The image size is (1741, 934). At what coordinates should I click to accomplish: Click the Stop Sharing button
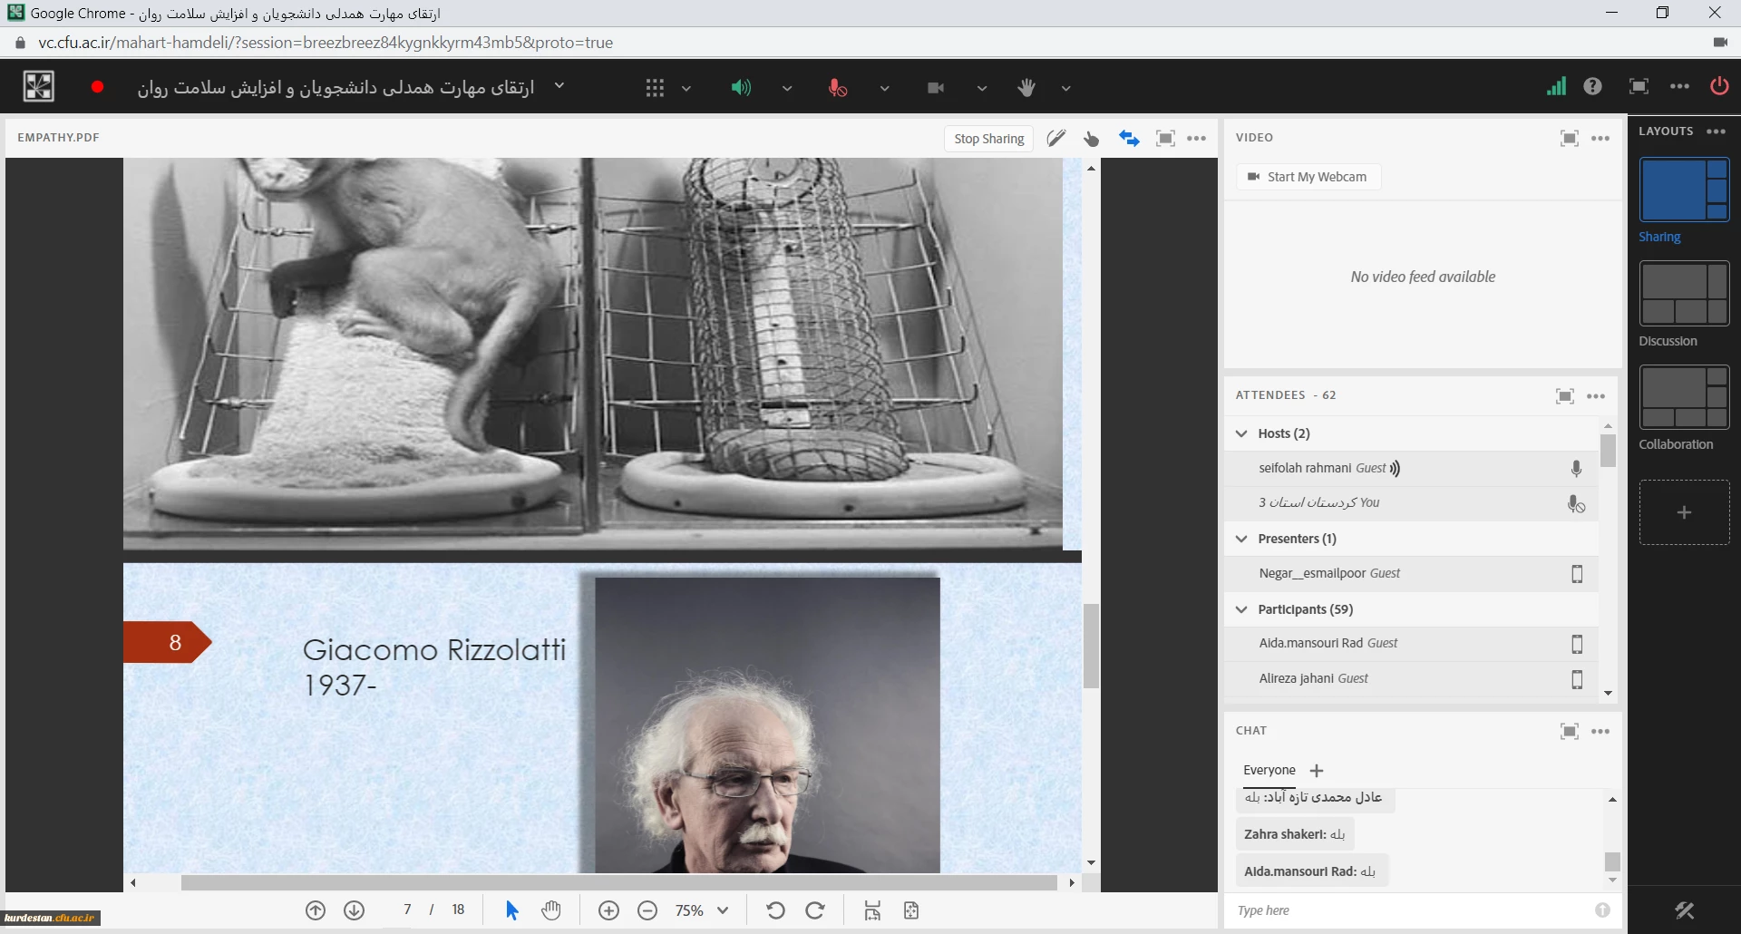point(988,139)
